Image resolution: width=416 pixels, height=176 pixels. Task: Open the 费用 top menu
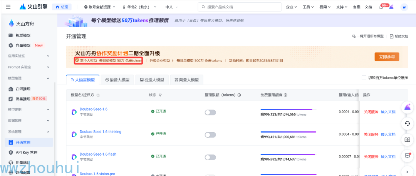325,7
